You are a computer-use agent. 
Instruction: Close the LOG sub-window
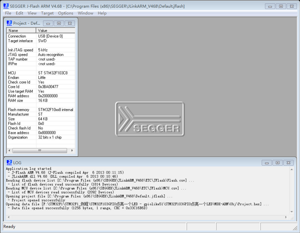coord(288,163)
